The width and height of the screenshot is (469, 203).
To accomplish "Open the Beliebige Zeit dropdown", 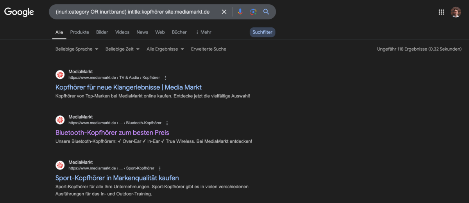I will (122, 49).
